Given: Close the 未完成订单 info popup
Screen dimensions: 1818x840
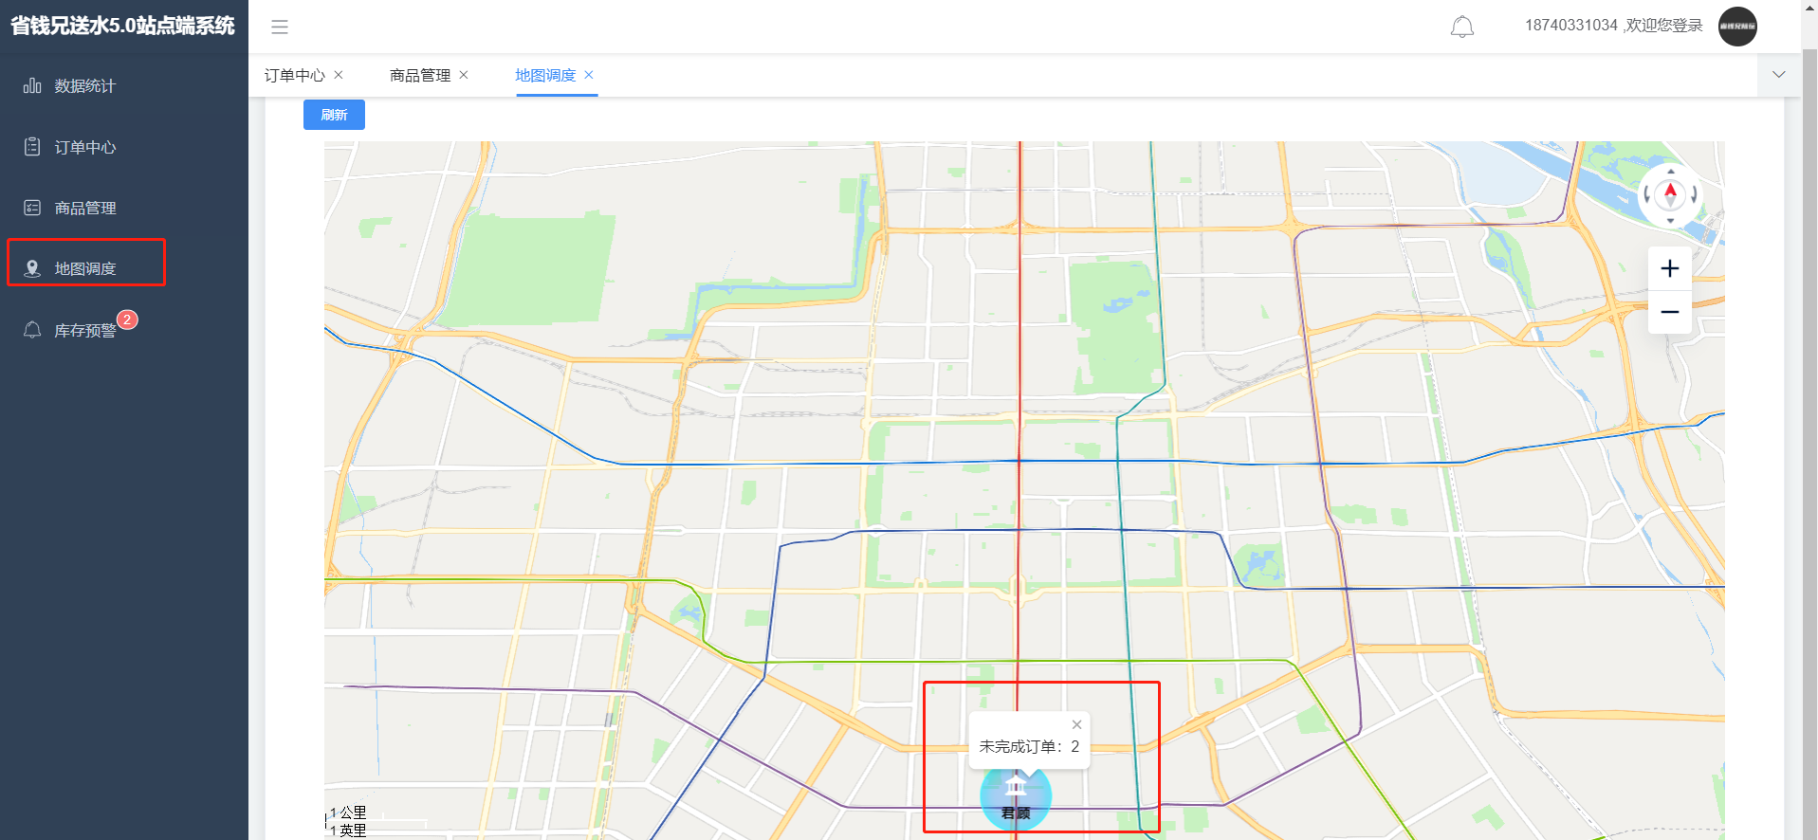Looking at the screenshot, I should 1076,724.
